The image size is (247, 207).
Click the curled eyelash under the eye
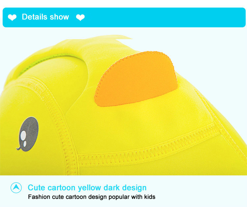coord(18,148)
